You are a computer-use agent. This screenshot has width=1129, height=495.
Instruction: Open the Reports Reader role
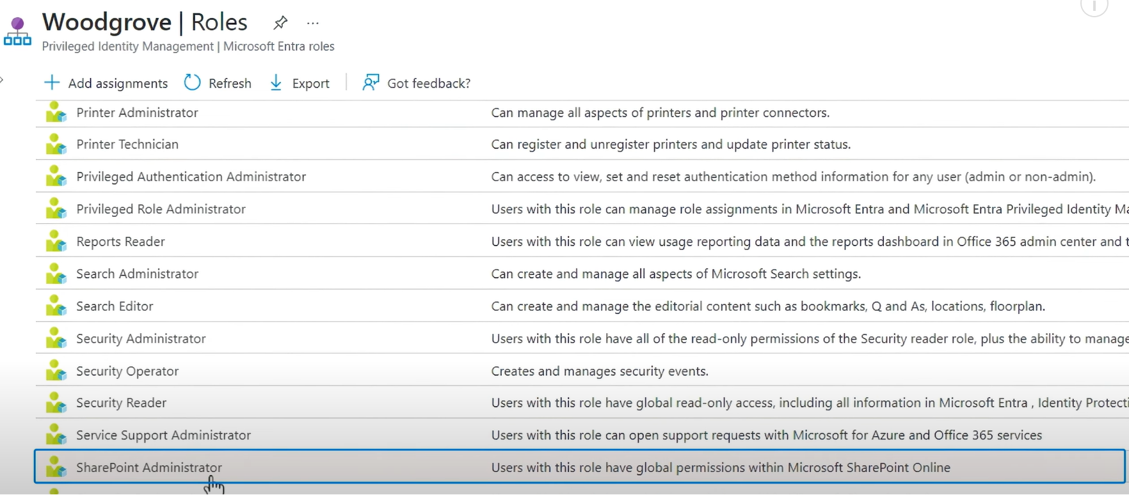[120, 242]
